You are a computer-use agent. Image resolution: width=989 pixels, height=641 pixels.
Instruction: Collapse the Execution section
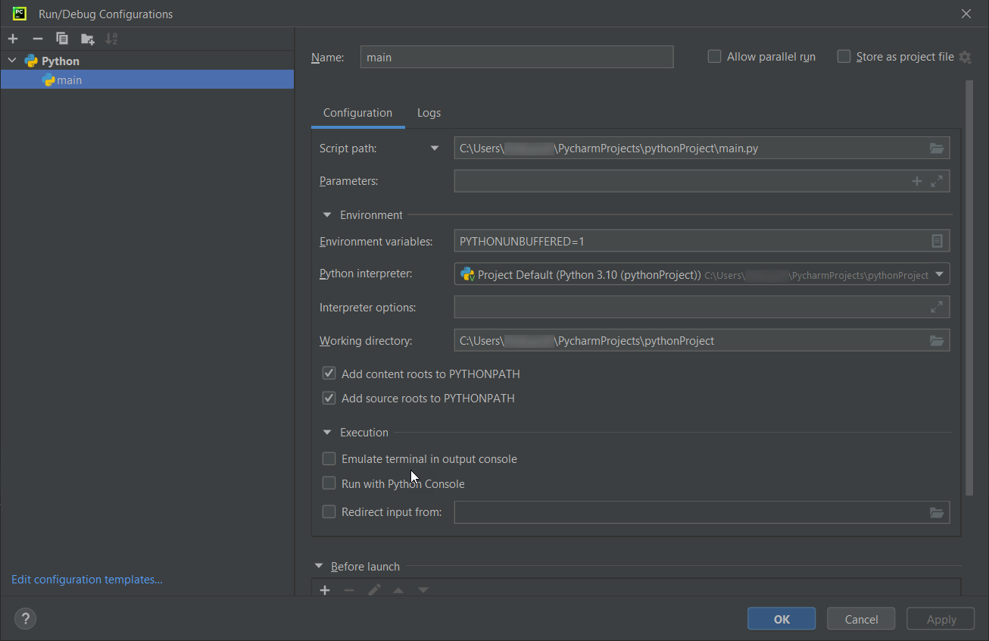click(327, 433)
